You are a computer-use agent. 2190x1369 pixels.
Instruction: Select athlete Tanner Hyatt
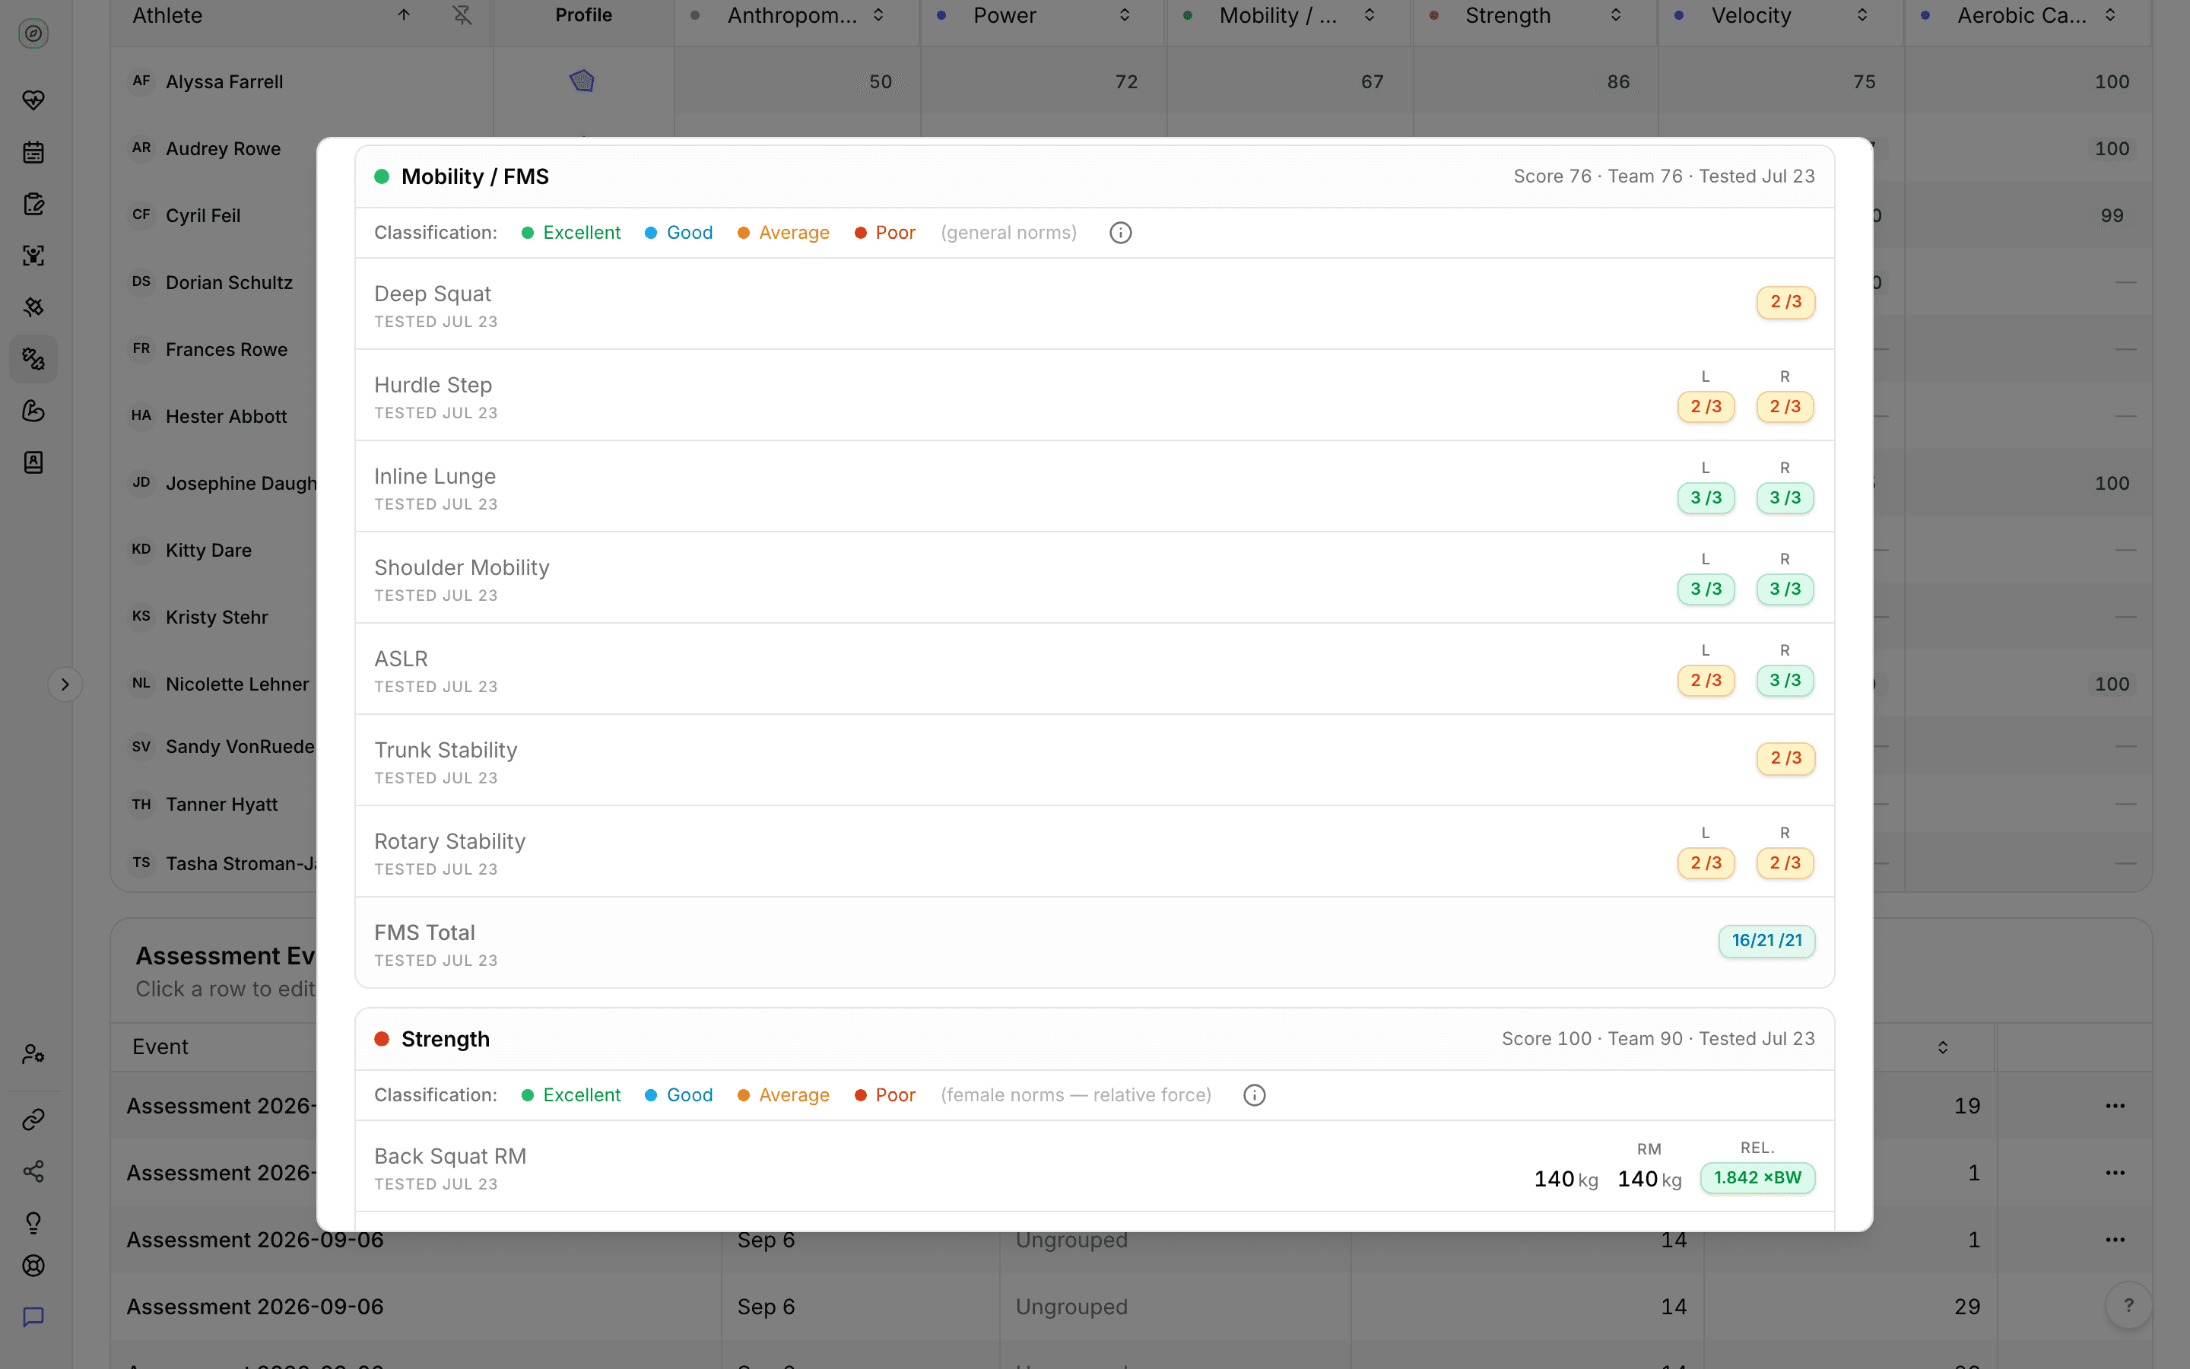(222, 805)
